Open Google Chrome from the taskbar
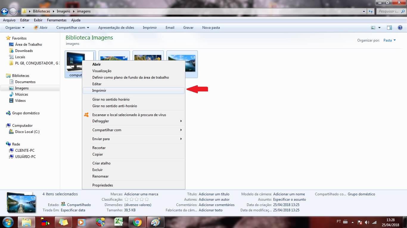The height and width of the screenshot is (228, 407). [x=137, y=222]
